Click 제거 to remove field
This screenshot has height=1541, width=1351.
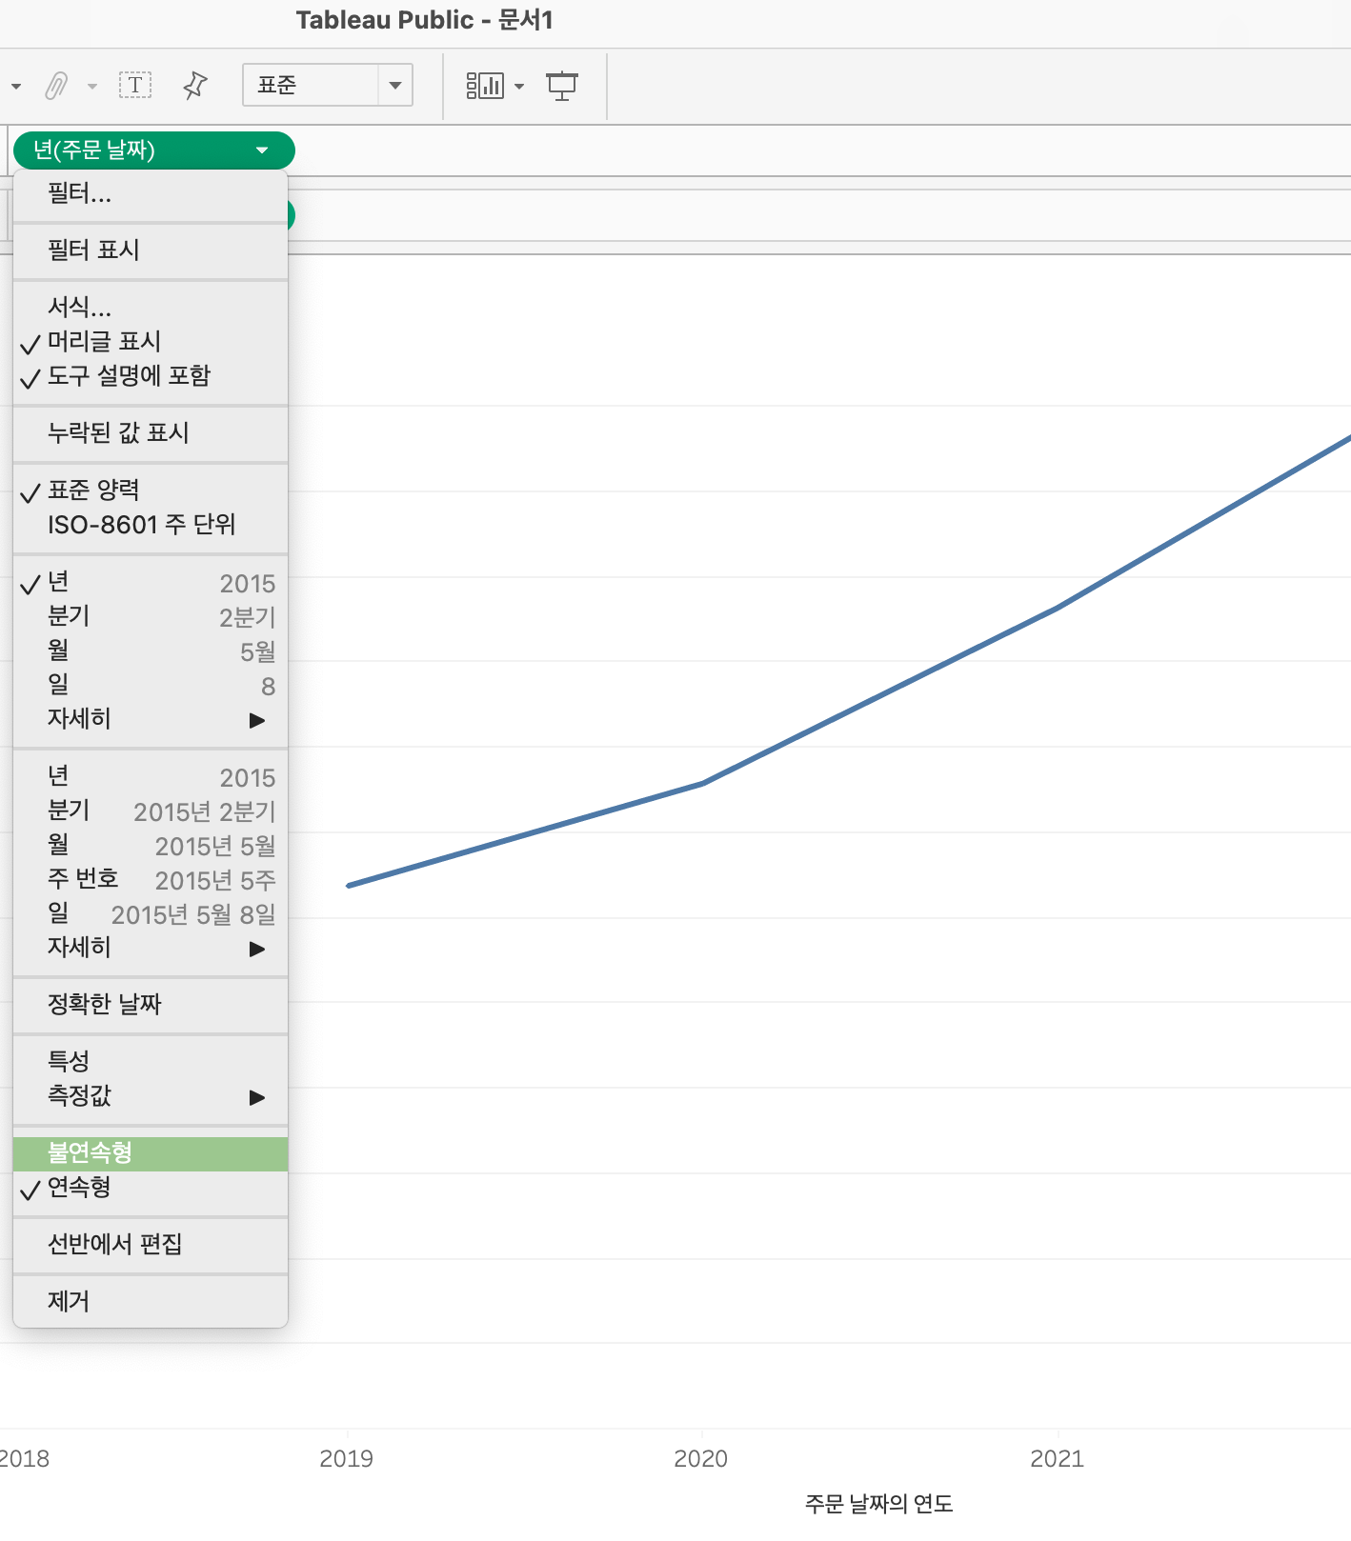pos(151,1301)
